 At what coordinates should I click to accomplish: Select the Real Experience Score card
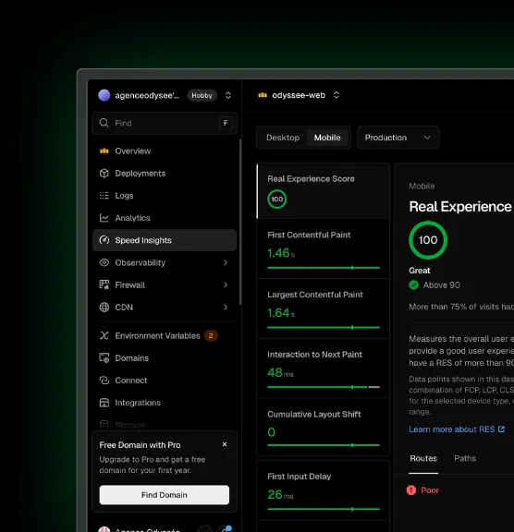324,191
